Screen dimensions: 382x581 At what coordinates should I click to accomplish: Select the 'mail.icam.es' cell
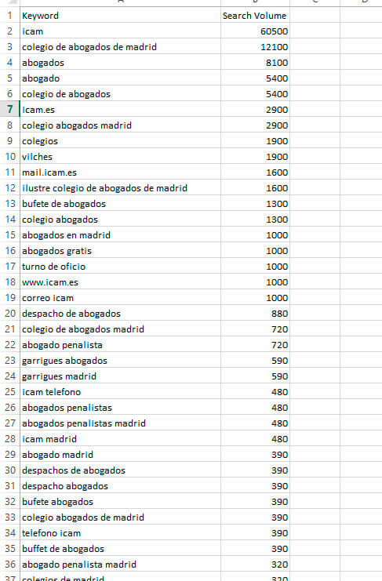tap(120, 172)
